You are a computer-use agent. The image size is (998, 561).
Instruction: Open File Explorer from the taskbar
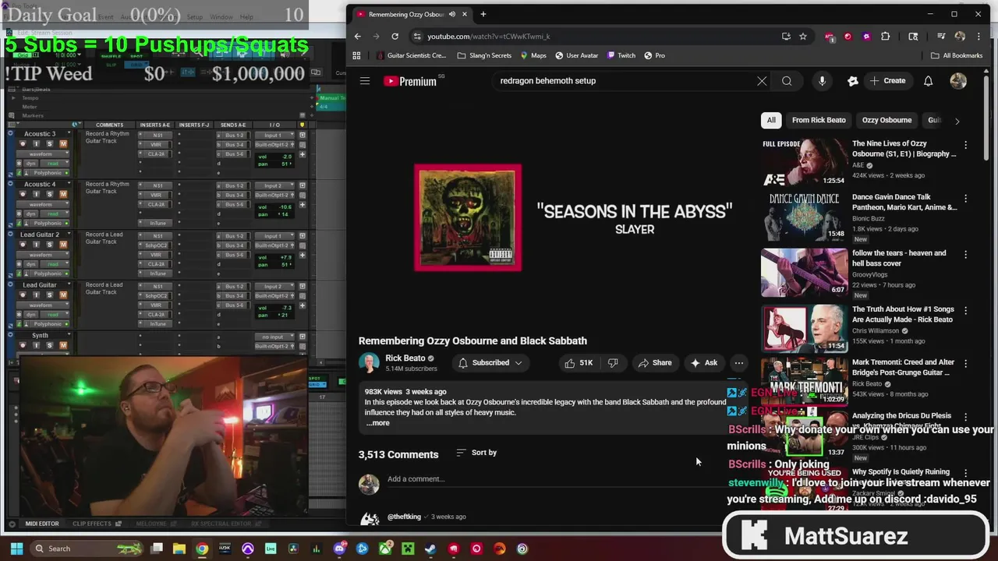coord(179,549)
